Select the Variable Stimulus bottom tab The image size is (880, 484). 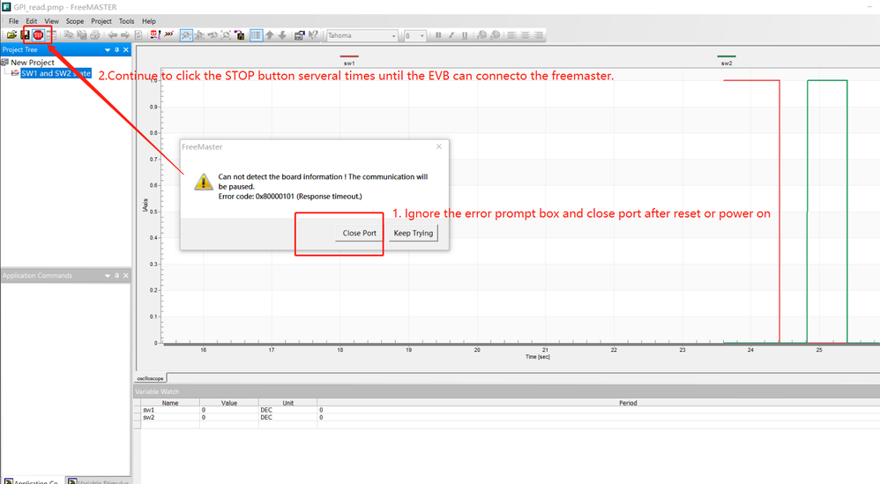coord(99,480)
